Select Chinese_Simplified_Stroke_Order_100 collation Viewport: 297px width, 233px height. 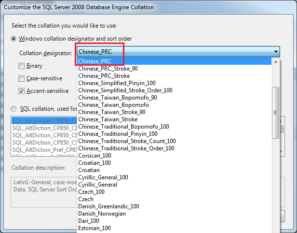[x=174, y=90]
